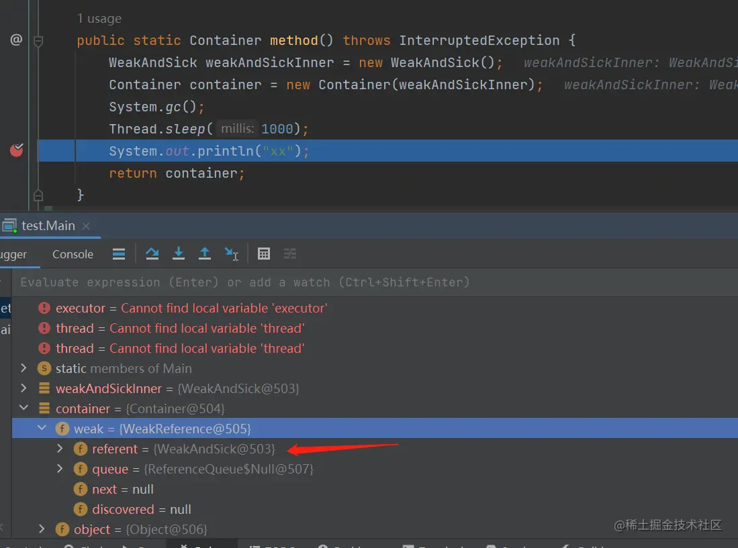738x548 pixels.
Task: Close the test.Main debug tab
Action: pyautogui.click(x=86, y=226)
